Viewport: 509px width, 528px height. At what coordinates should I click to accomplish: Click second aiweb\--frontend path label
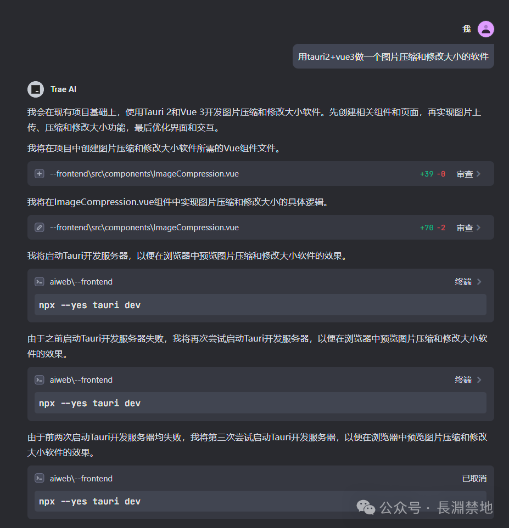pyautogui.click(x=81, y=380)
